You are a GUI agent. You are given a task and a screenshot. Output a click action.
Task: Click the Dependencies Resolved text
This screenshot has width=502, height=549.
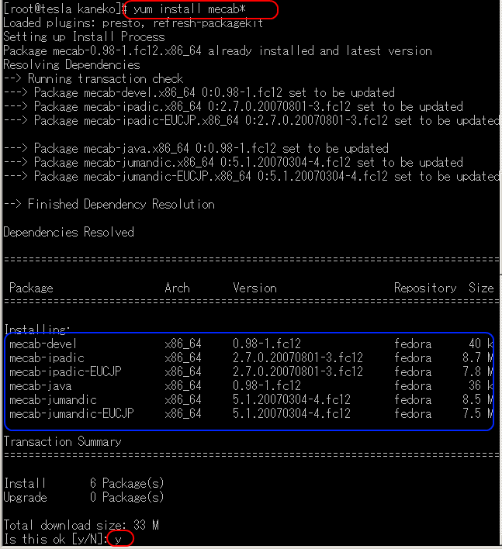(68, 232)
